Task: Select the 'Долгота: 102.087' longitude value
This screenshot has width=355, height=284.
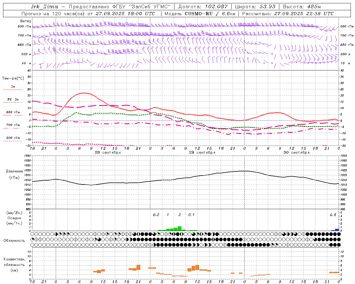Action: coord(203,7)
